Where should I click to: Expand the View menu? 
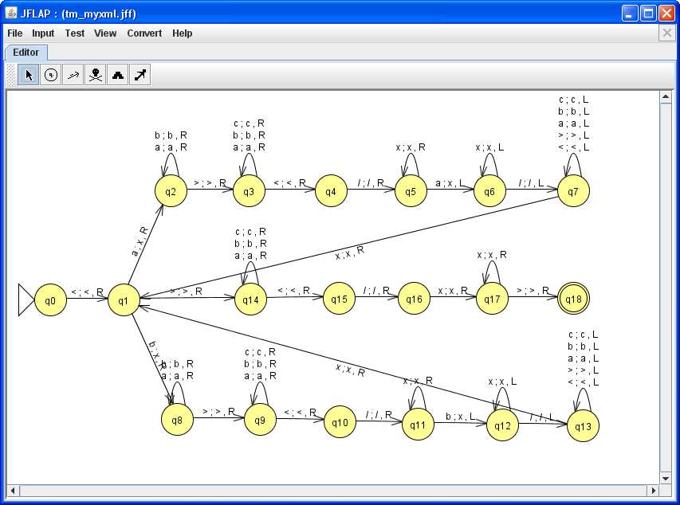(x=105, y=33)
